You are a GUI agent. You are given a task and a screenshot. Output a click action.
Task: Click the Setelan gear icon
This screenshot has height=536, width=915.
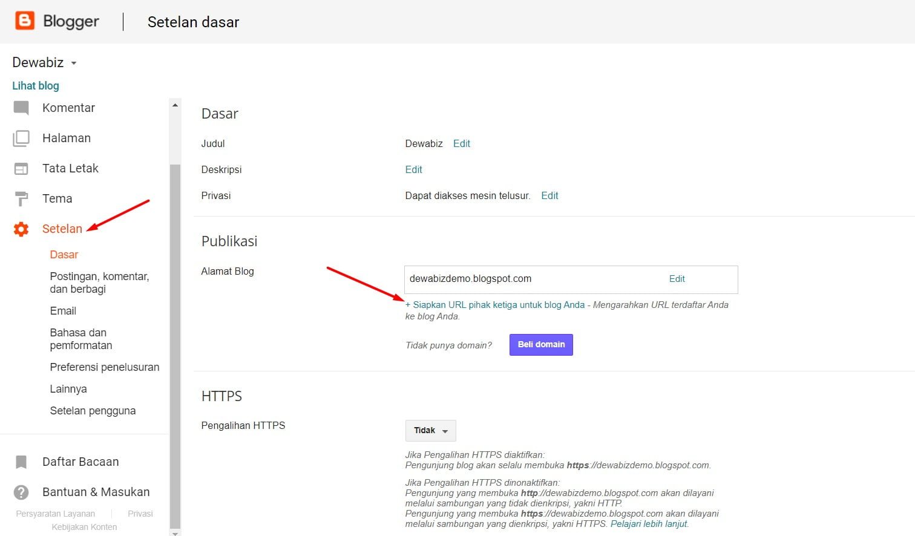tap(21, 229)
